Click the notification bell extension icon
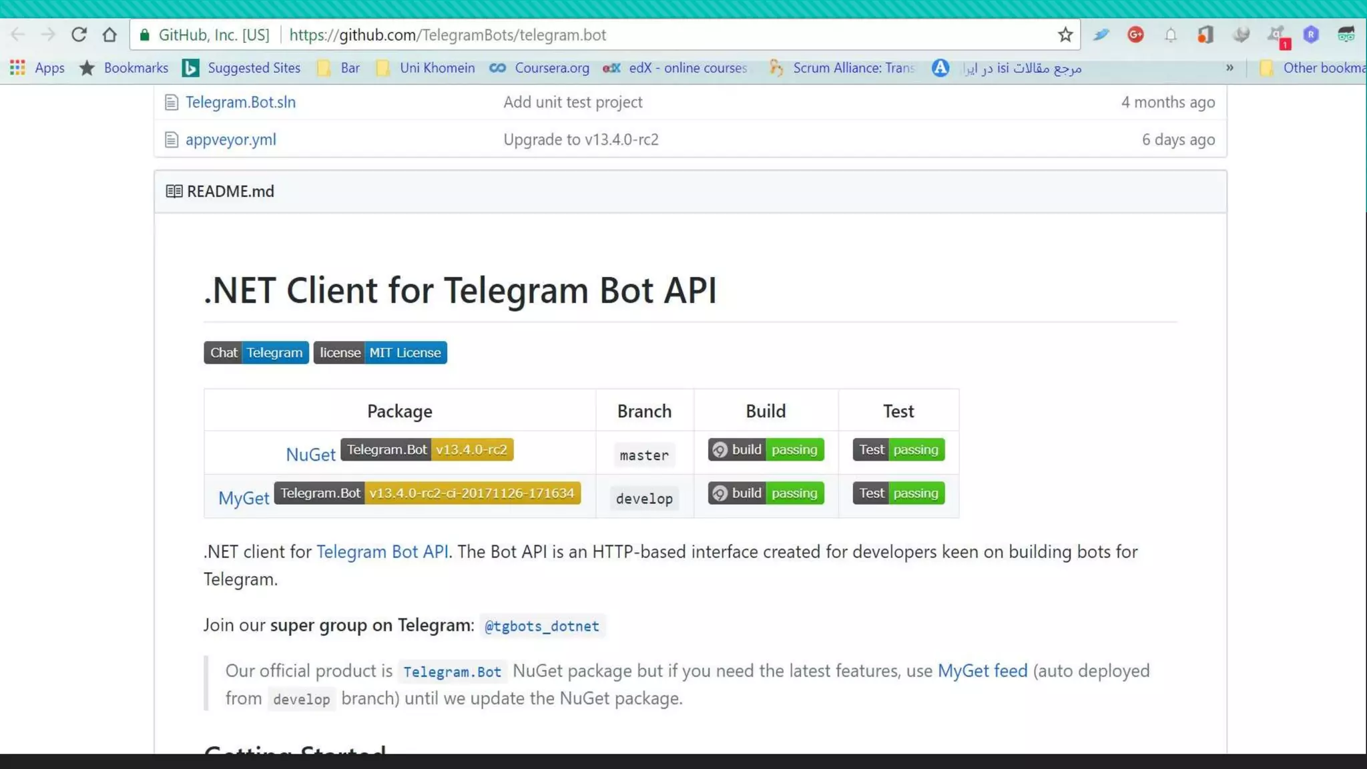 (x=1171, y=35)
